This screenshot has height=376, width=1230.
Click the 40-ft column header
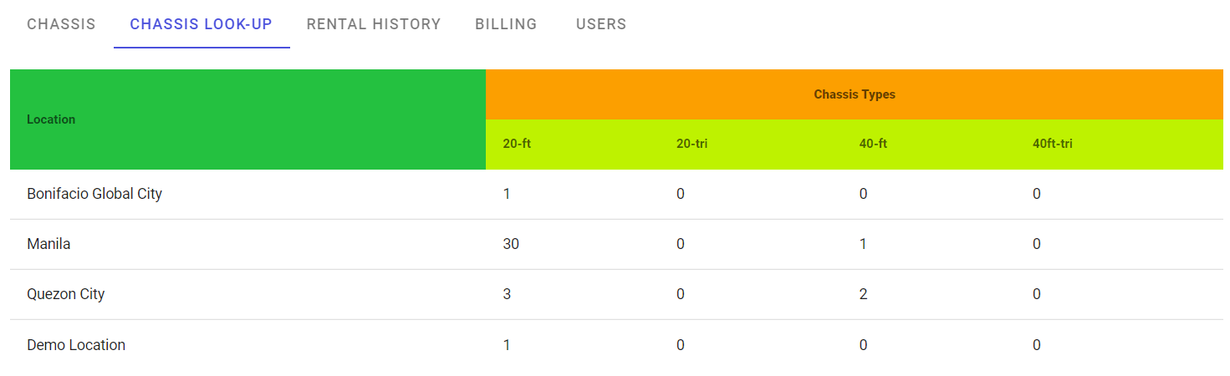(873, 144)
